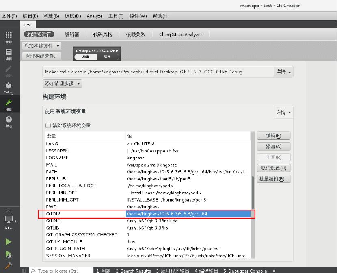Select the Projects wrench icon
This screenshot has width=337, height=273.
tap(9, 105)
